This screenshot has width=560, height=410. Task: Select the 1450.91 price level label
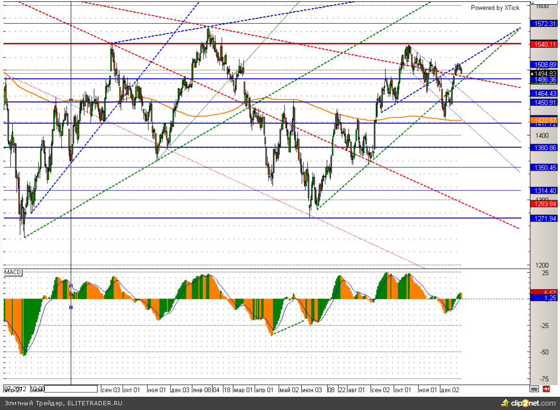pos(543,102)
